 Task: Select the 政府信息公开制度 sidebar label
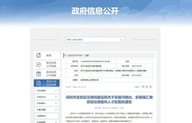(x=51, y=74)
